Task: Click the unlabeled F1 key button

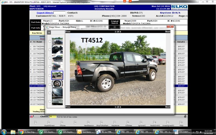Action: (x=36, y=122)
